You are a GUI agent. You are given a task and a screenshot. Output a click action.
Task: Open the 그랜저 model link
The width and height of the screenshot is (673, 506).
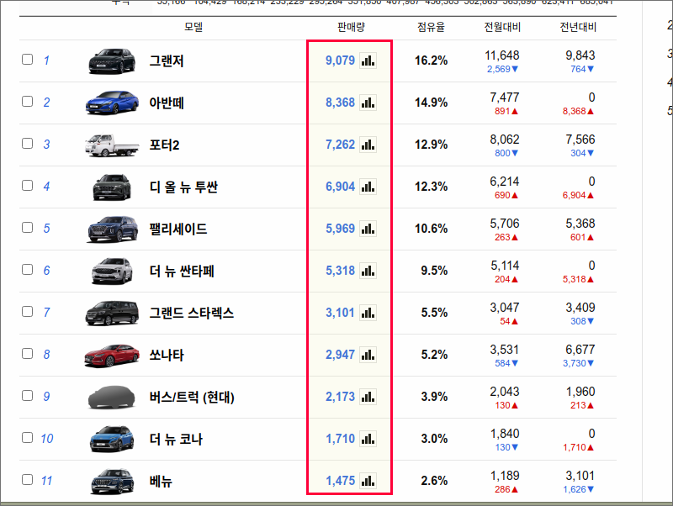coord(167,61)
